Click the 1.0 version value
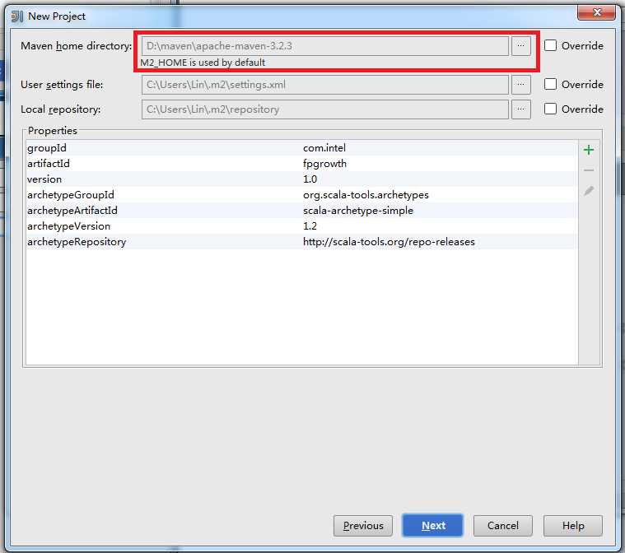625x553 pixels. (x=310, y=179)
